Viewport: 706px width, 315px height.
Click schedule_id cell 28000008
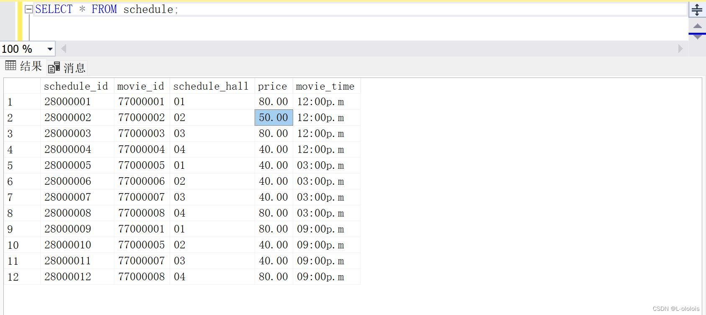pos(77,213)
